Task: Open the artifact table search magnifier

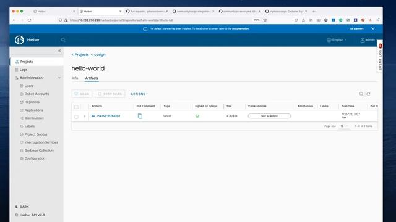Action: 361,94
